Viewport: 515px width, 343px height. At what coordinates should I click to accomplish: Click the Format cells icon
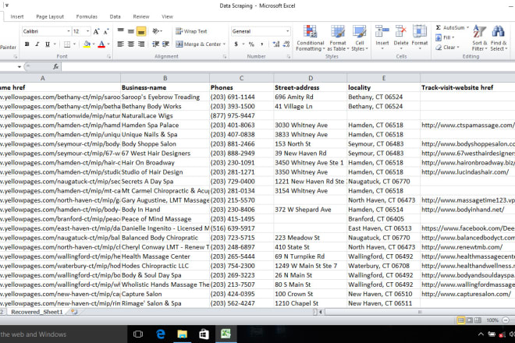coord(420,31)
